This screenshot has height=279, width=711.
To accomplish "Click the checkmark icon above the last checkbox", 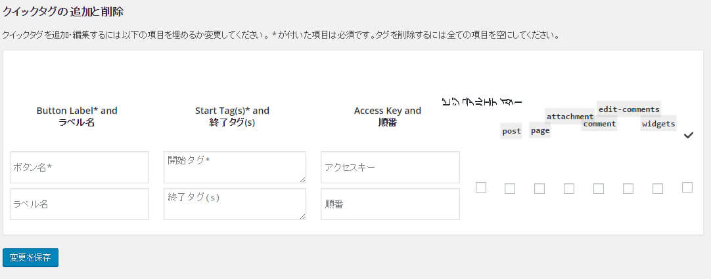I will tap(689, 135).
